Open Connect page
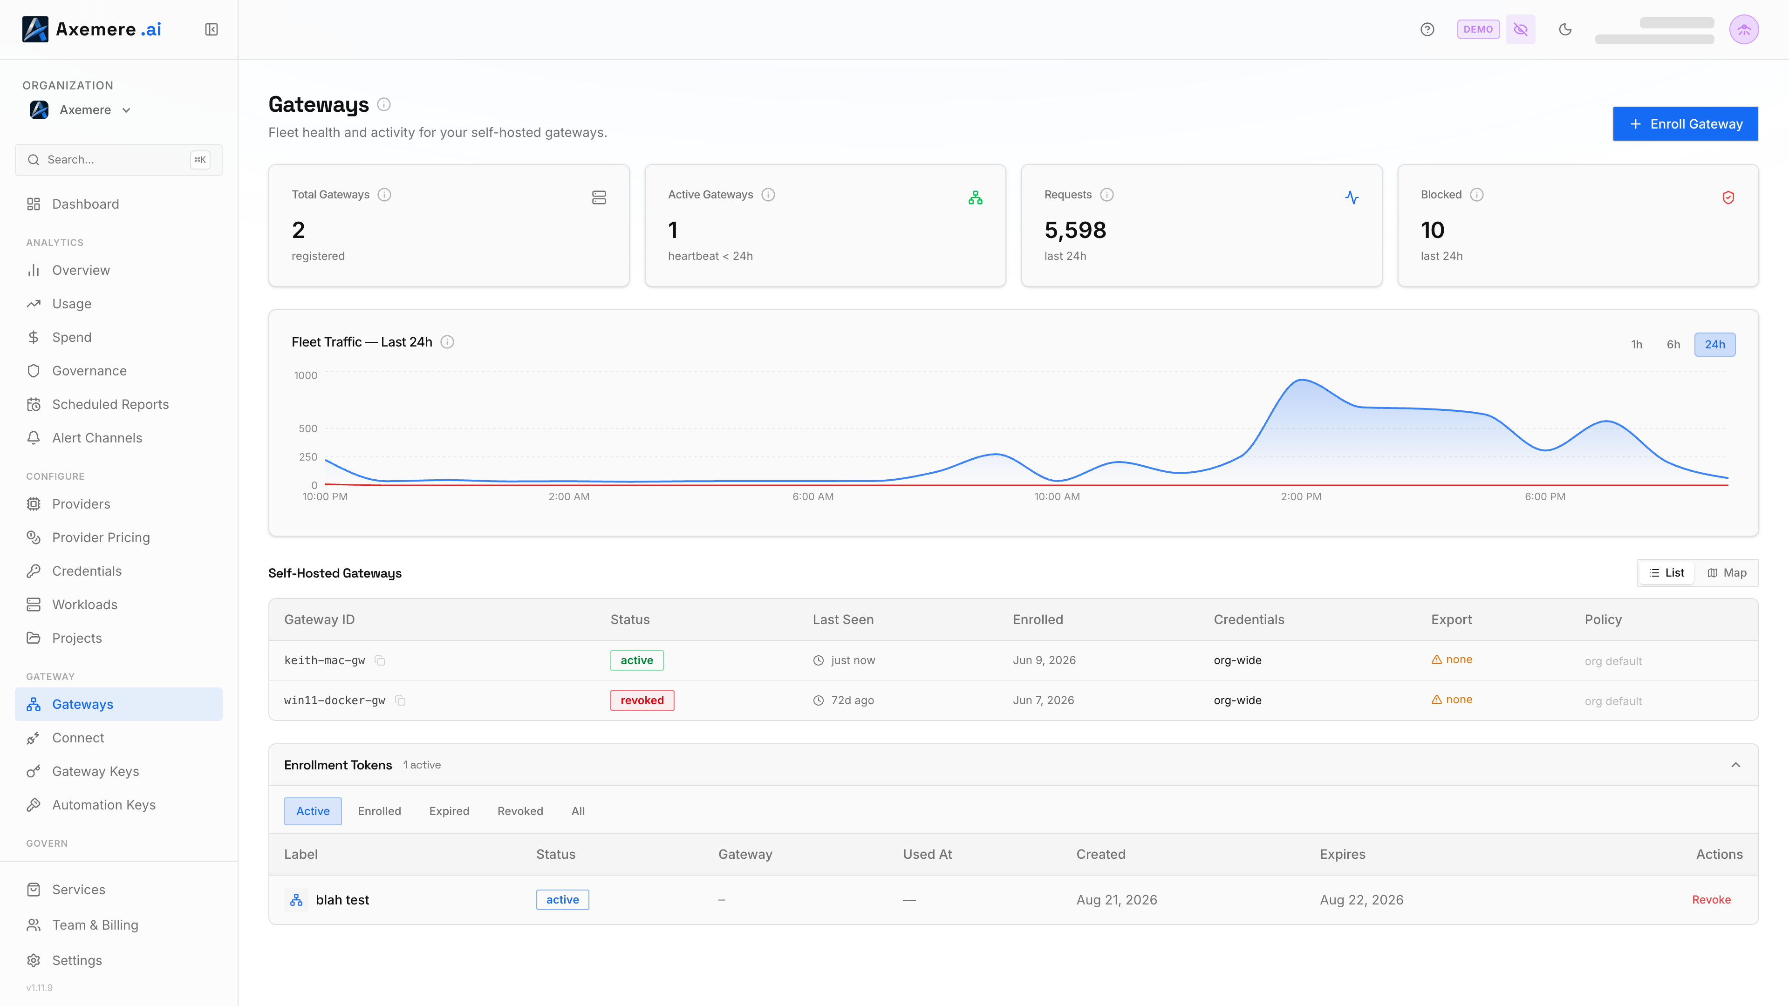 (x=119, y=738)
